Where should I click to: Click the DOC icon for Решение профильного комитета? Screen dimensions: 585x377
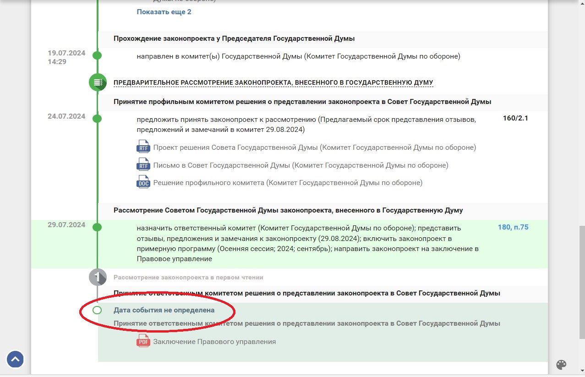point(143,181)
